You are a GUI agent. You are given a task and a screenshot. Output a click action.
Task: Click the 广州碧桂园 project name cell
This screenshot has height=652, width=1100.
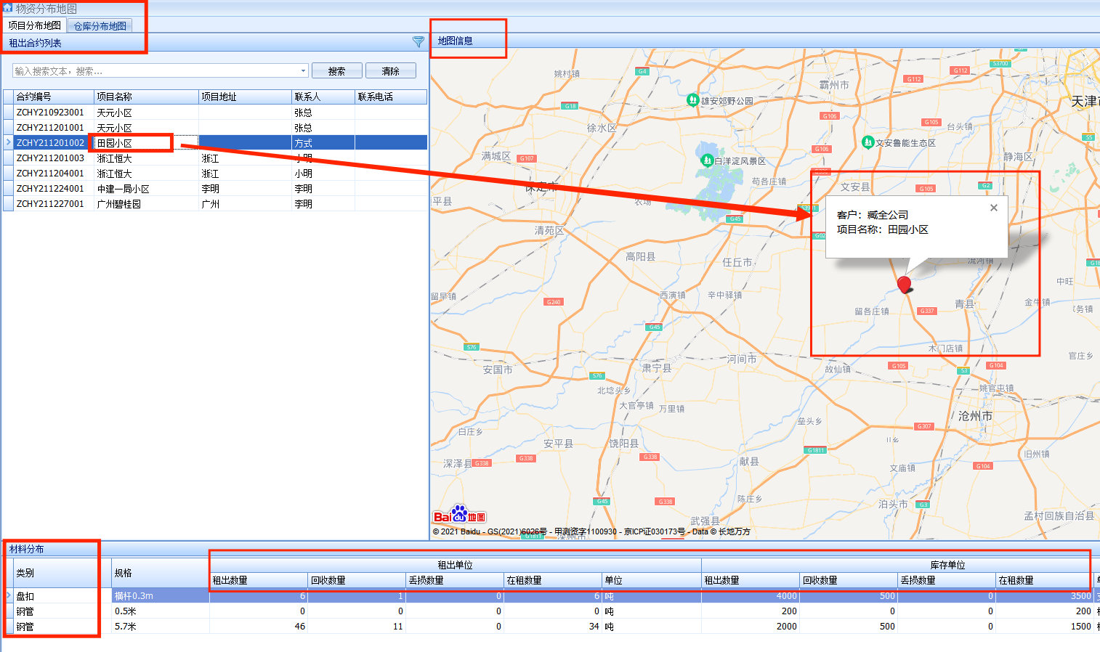coord(146,204)
